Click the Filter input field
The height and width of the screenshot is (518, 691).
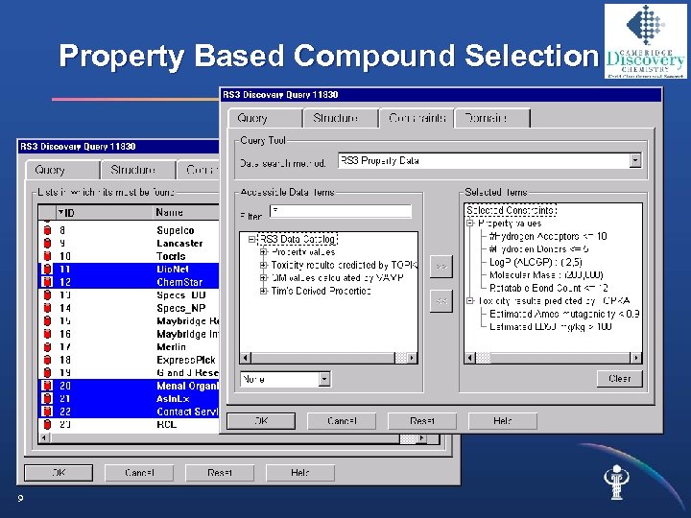pos(341,211)
